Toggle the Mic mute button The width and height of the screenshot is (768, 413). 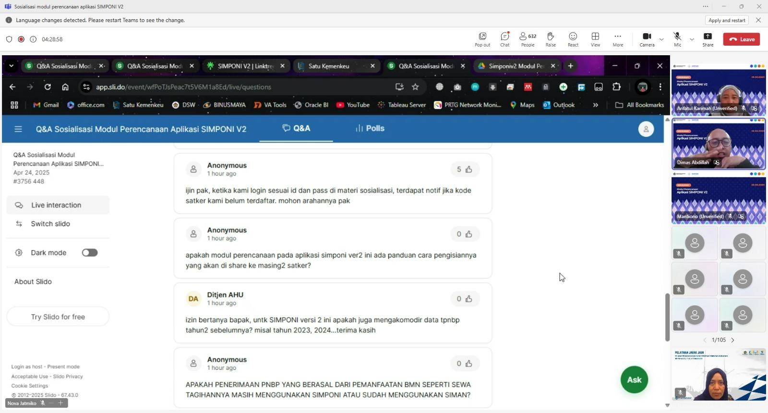point(677,39)
